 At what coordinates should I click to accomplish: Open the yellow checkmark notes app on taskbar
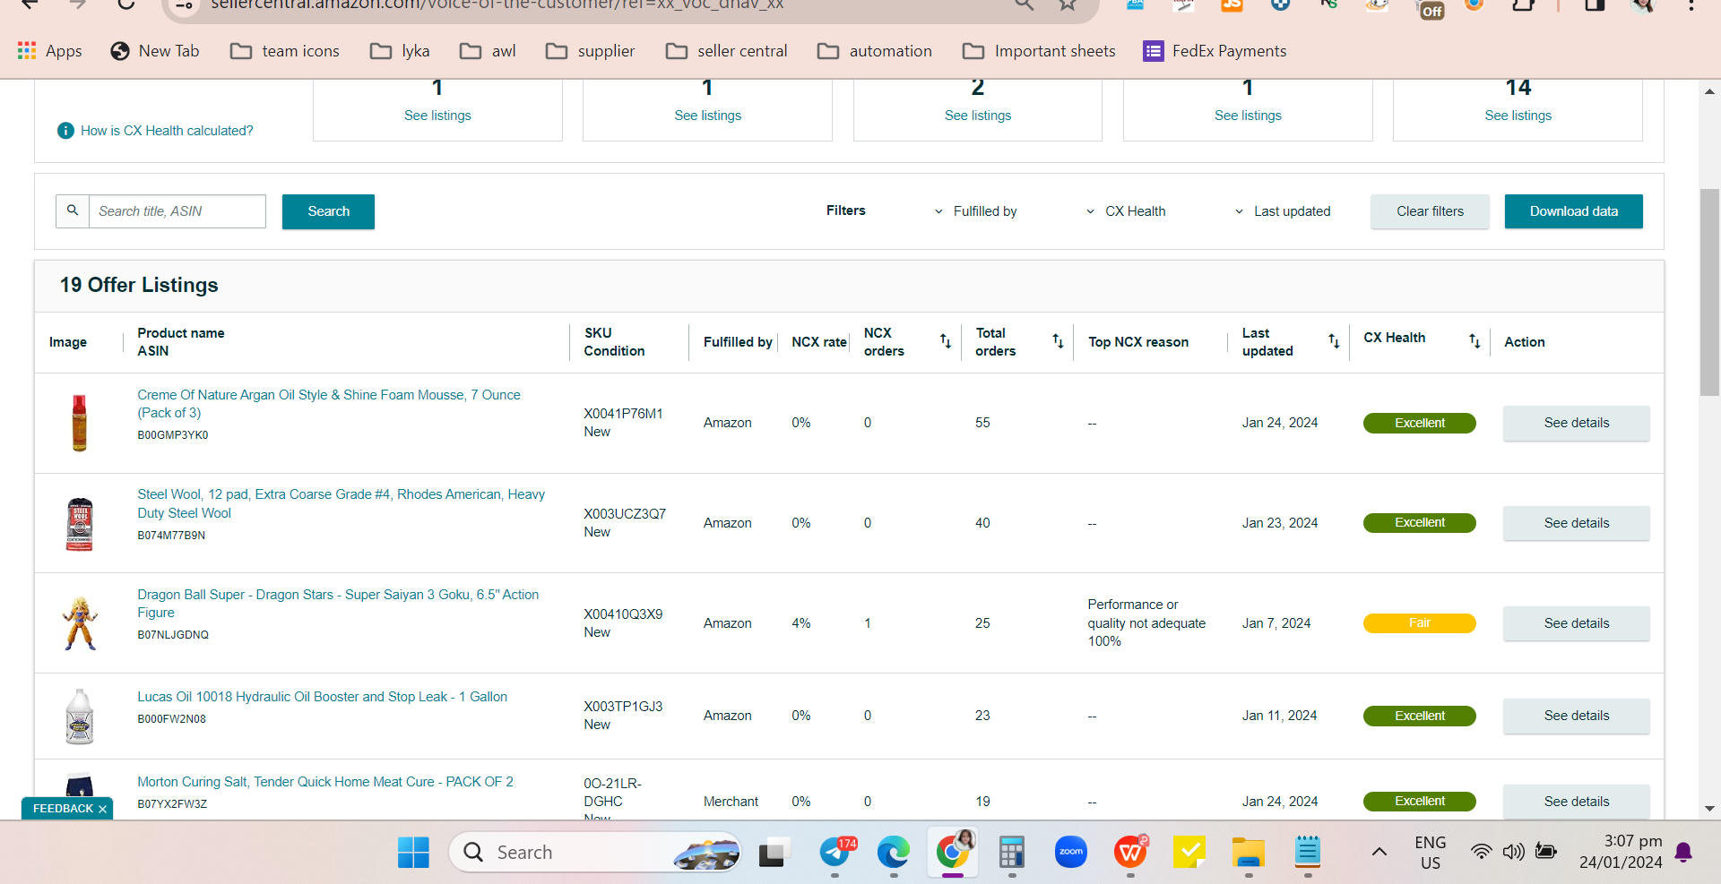pos(1189,853)
